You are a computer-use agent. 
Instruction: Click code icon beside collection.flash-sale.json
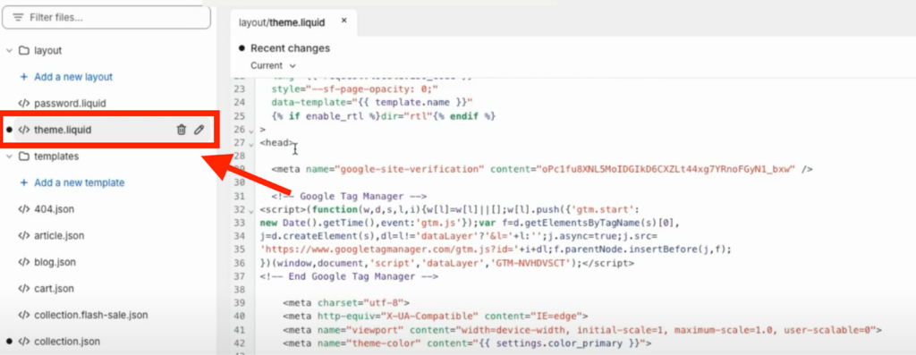click(x=23, y=316)
